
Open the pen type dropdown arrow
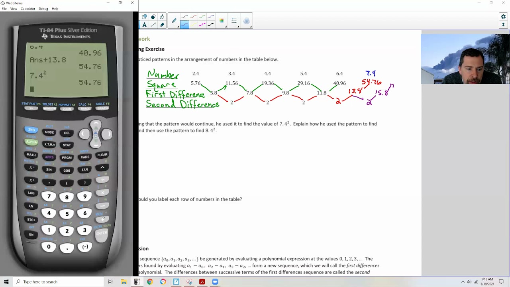click(178, 27)
